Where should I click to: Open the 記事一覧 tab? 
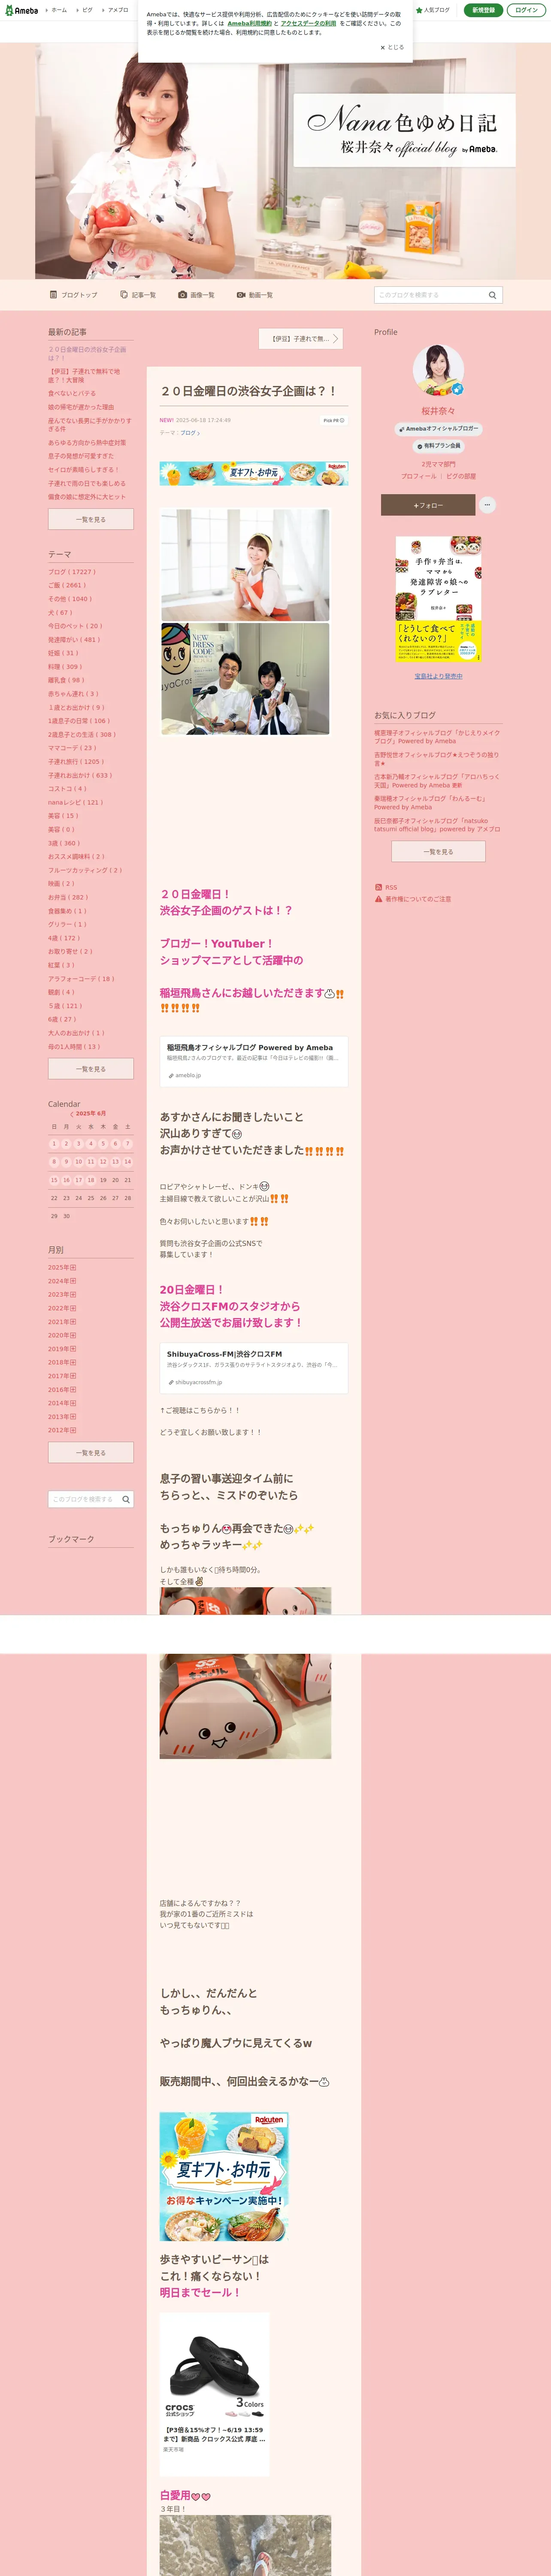138,295
